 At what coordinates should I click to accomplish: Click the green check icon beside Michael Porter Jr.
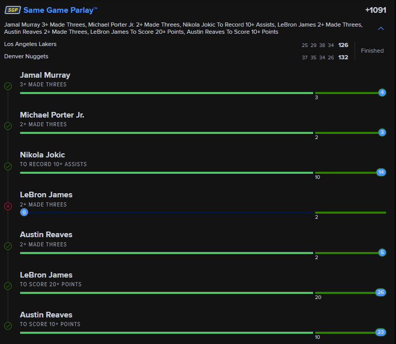coord(8,126)
